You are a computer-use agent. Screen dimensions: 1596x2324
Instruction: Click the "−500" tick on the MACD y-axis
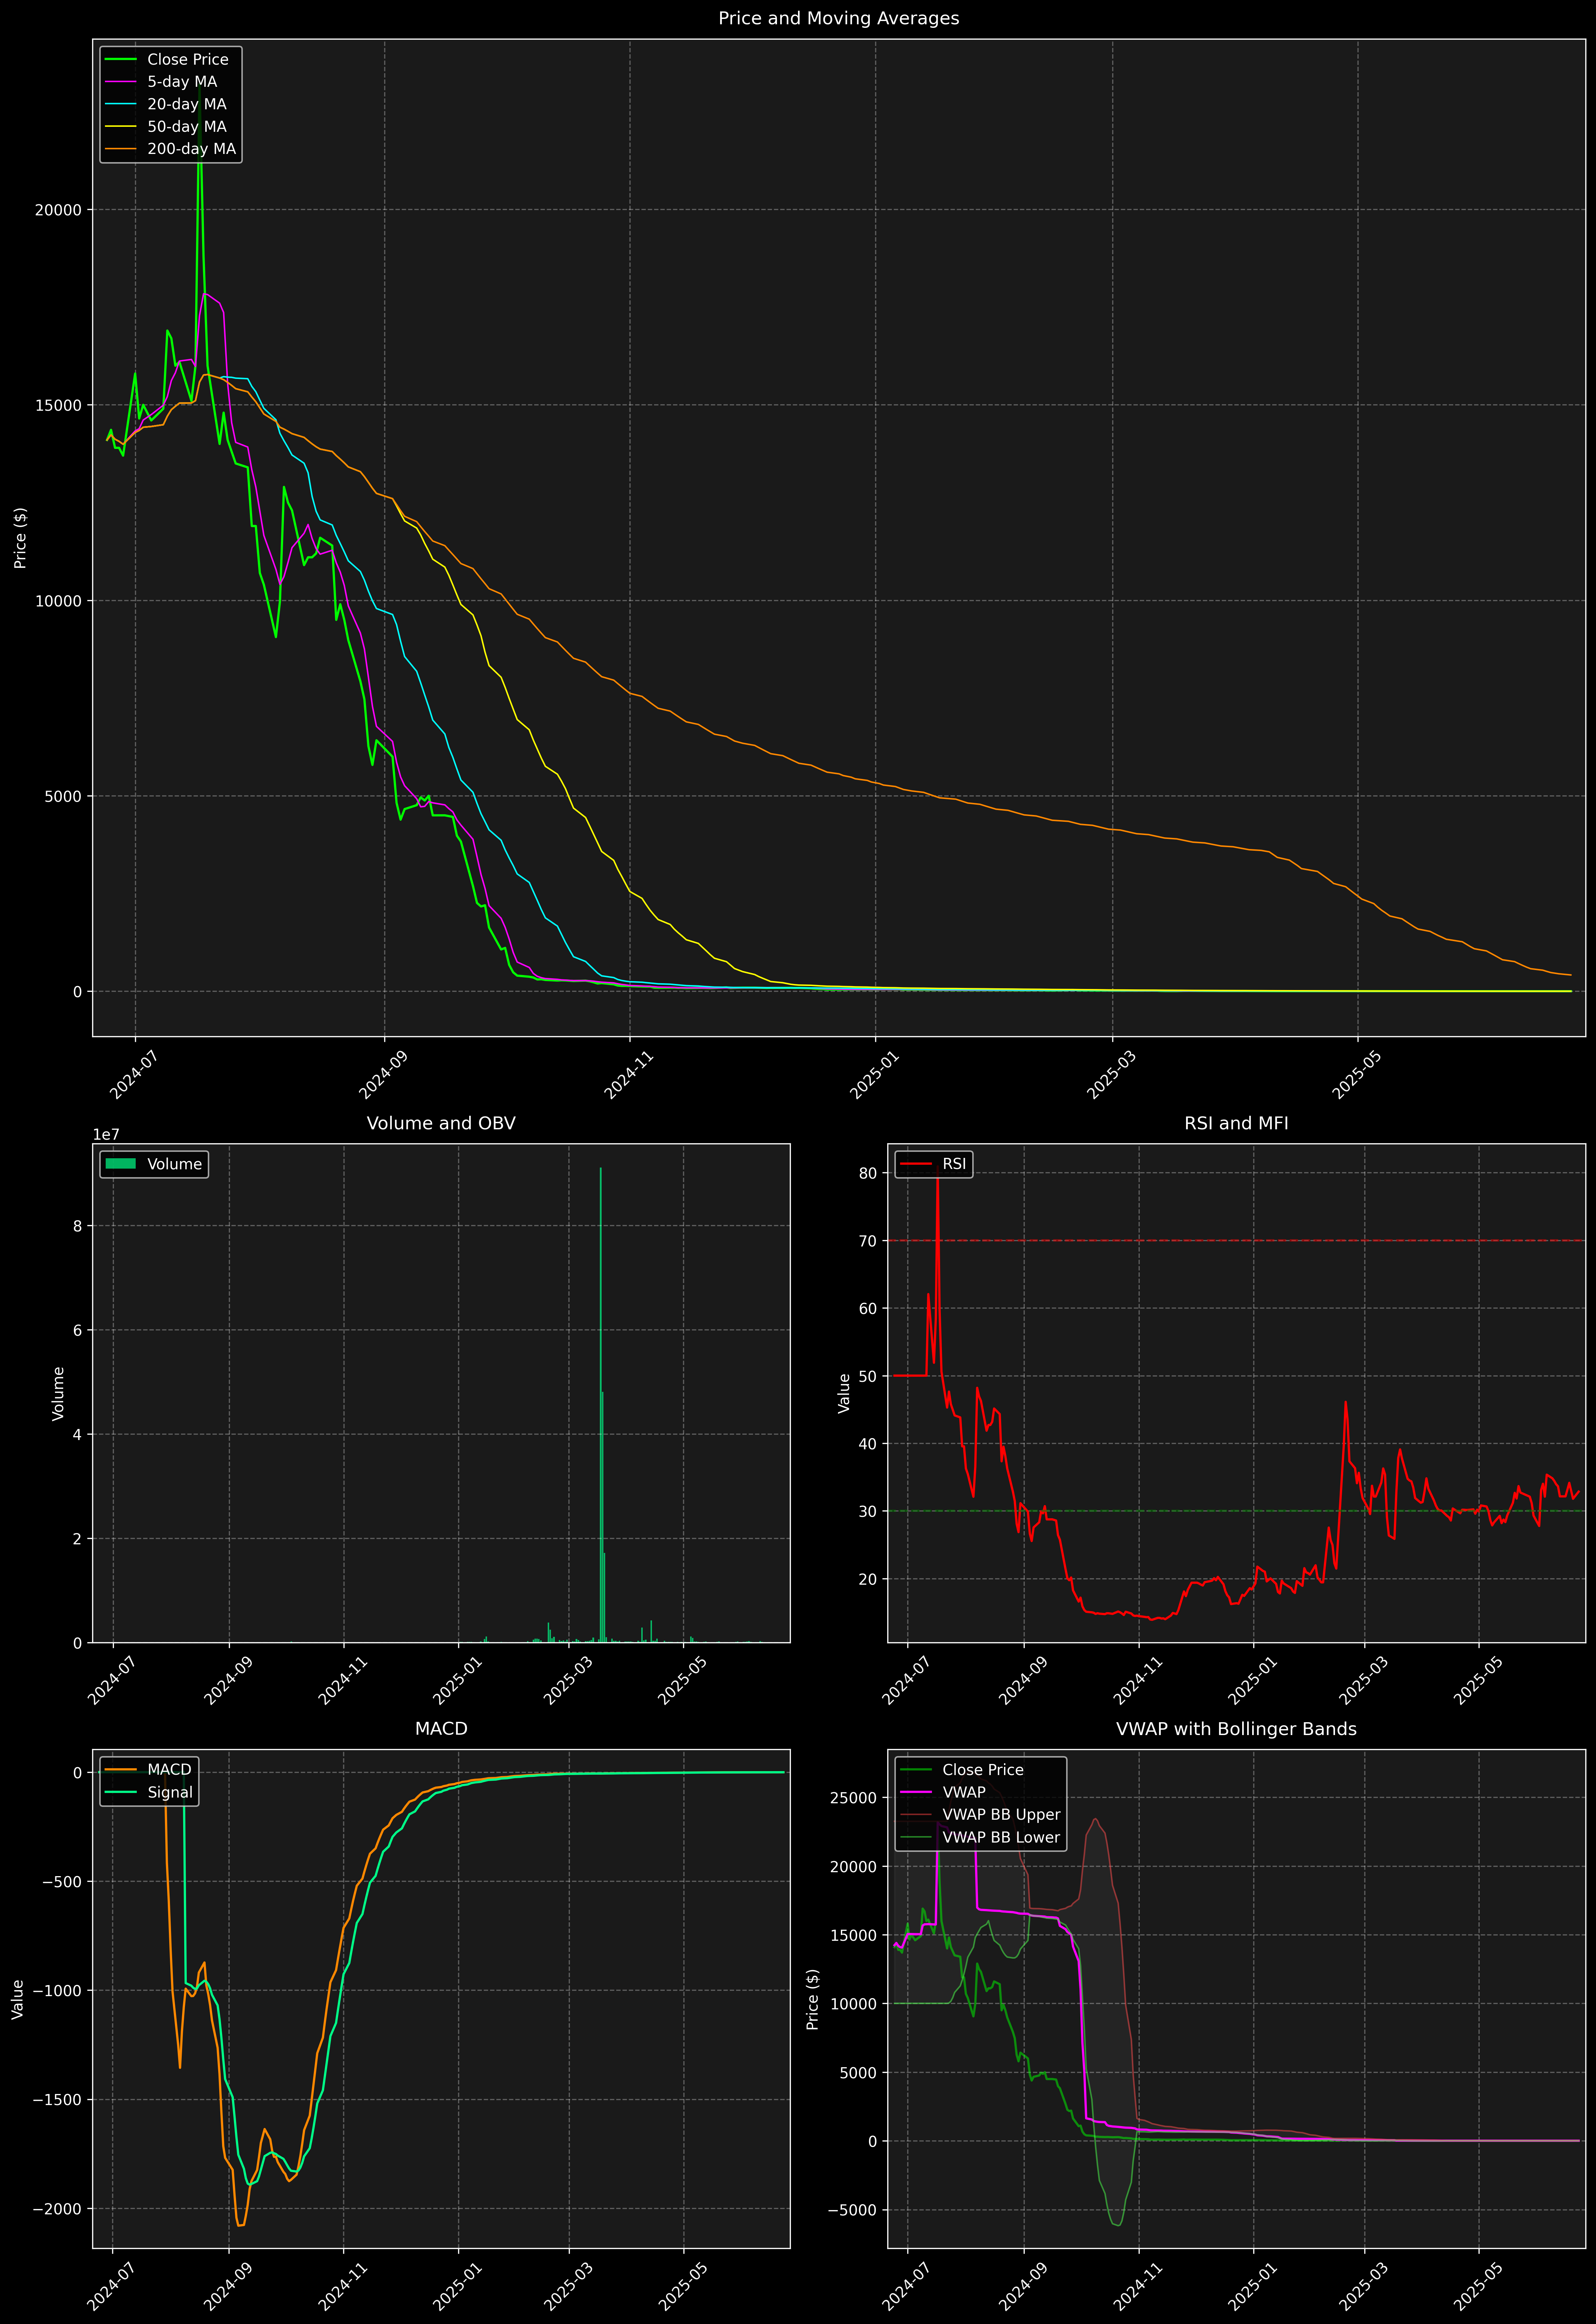pyautogui.click(x=62, y=1881)
